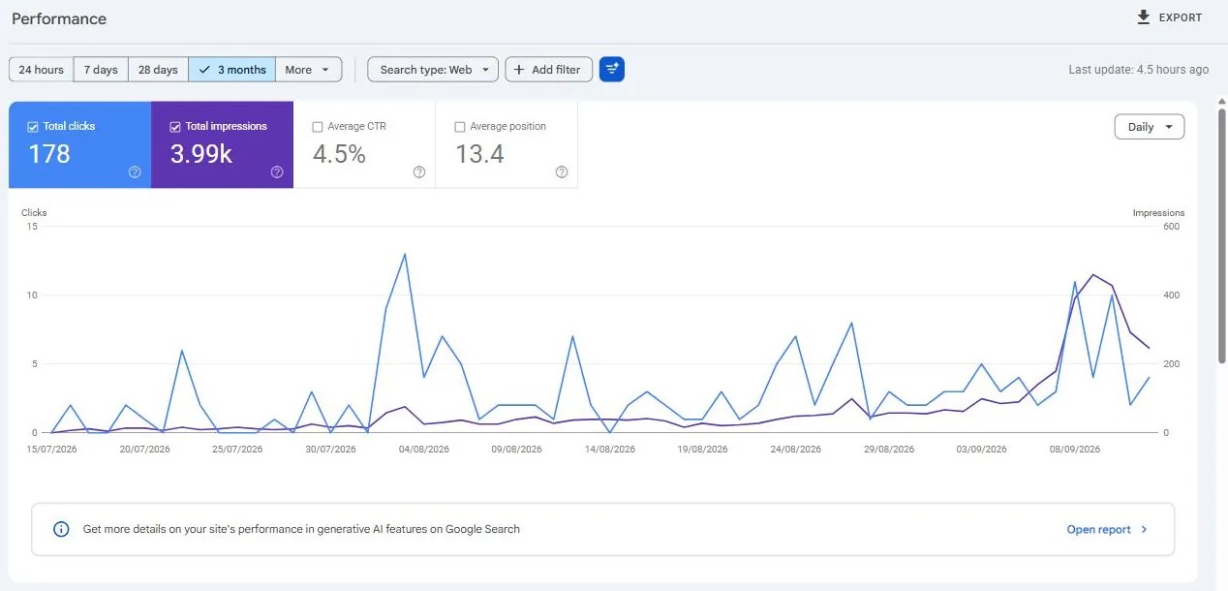
Task: Click the 24/08/2026 axis date label
Action: pos(795,450)
